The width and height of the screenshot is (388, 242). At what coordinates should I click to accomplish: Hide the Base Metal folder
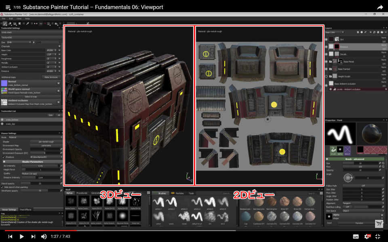tap(326, 61)
